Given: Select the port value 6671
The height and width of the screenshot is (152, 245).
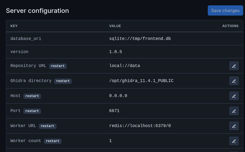Looking at the screenshot, I should (114, 111).
